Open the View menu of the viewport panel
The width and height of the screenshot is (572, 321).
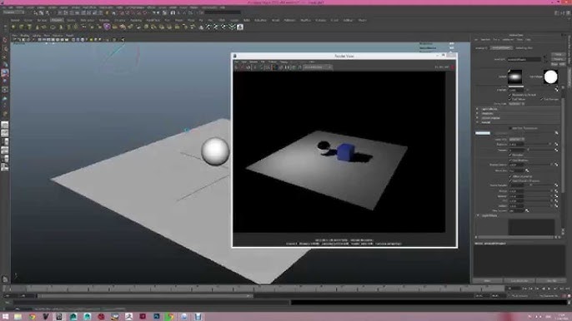(x=15, y=35)
